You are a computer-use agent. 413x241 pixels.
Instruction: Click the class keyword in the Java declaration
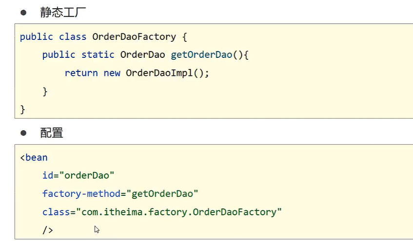pos(73,37)
